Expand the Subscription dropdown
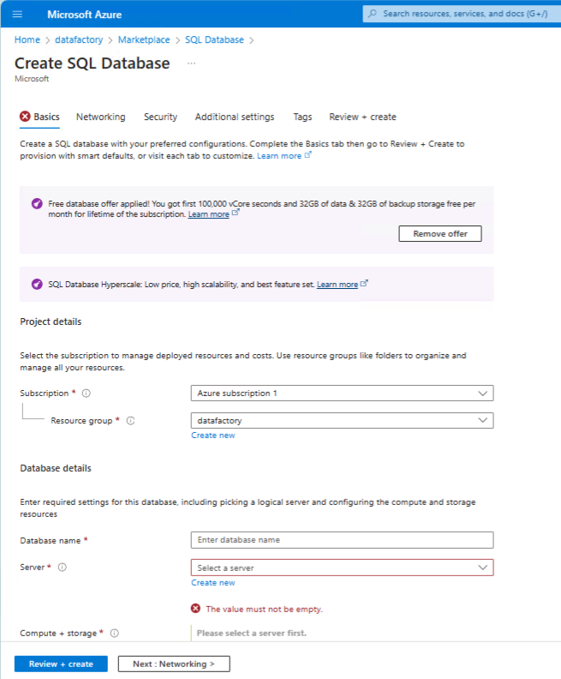This screenshot has height=679, width=561. pyautogui.click(x=342, y=394)
